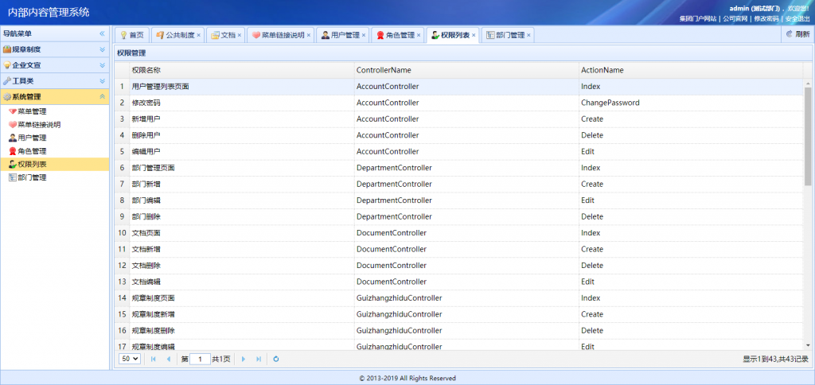This screenshot has height=385, width=815.
Task: Open 角色管理 in the sidebar
Action: point(32,151)
